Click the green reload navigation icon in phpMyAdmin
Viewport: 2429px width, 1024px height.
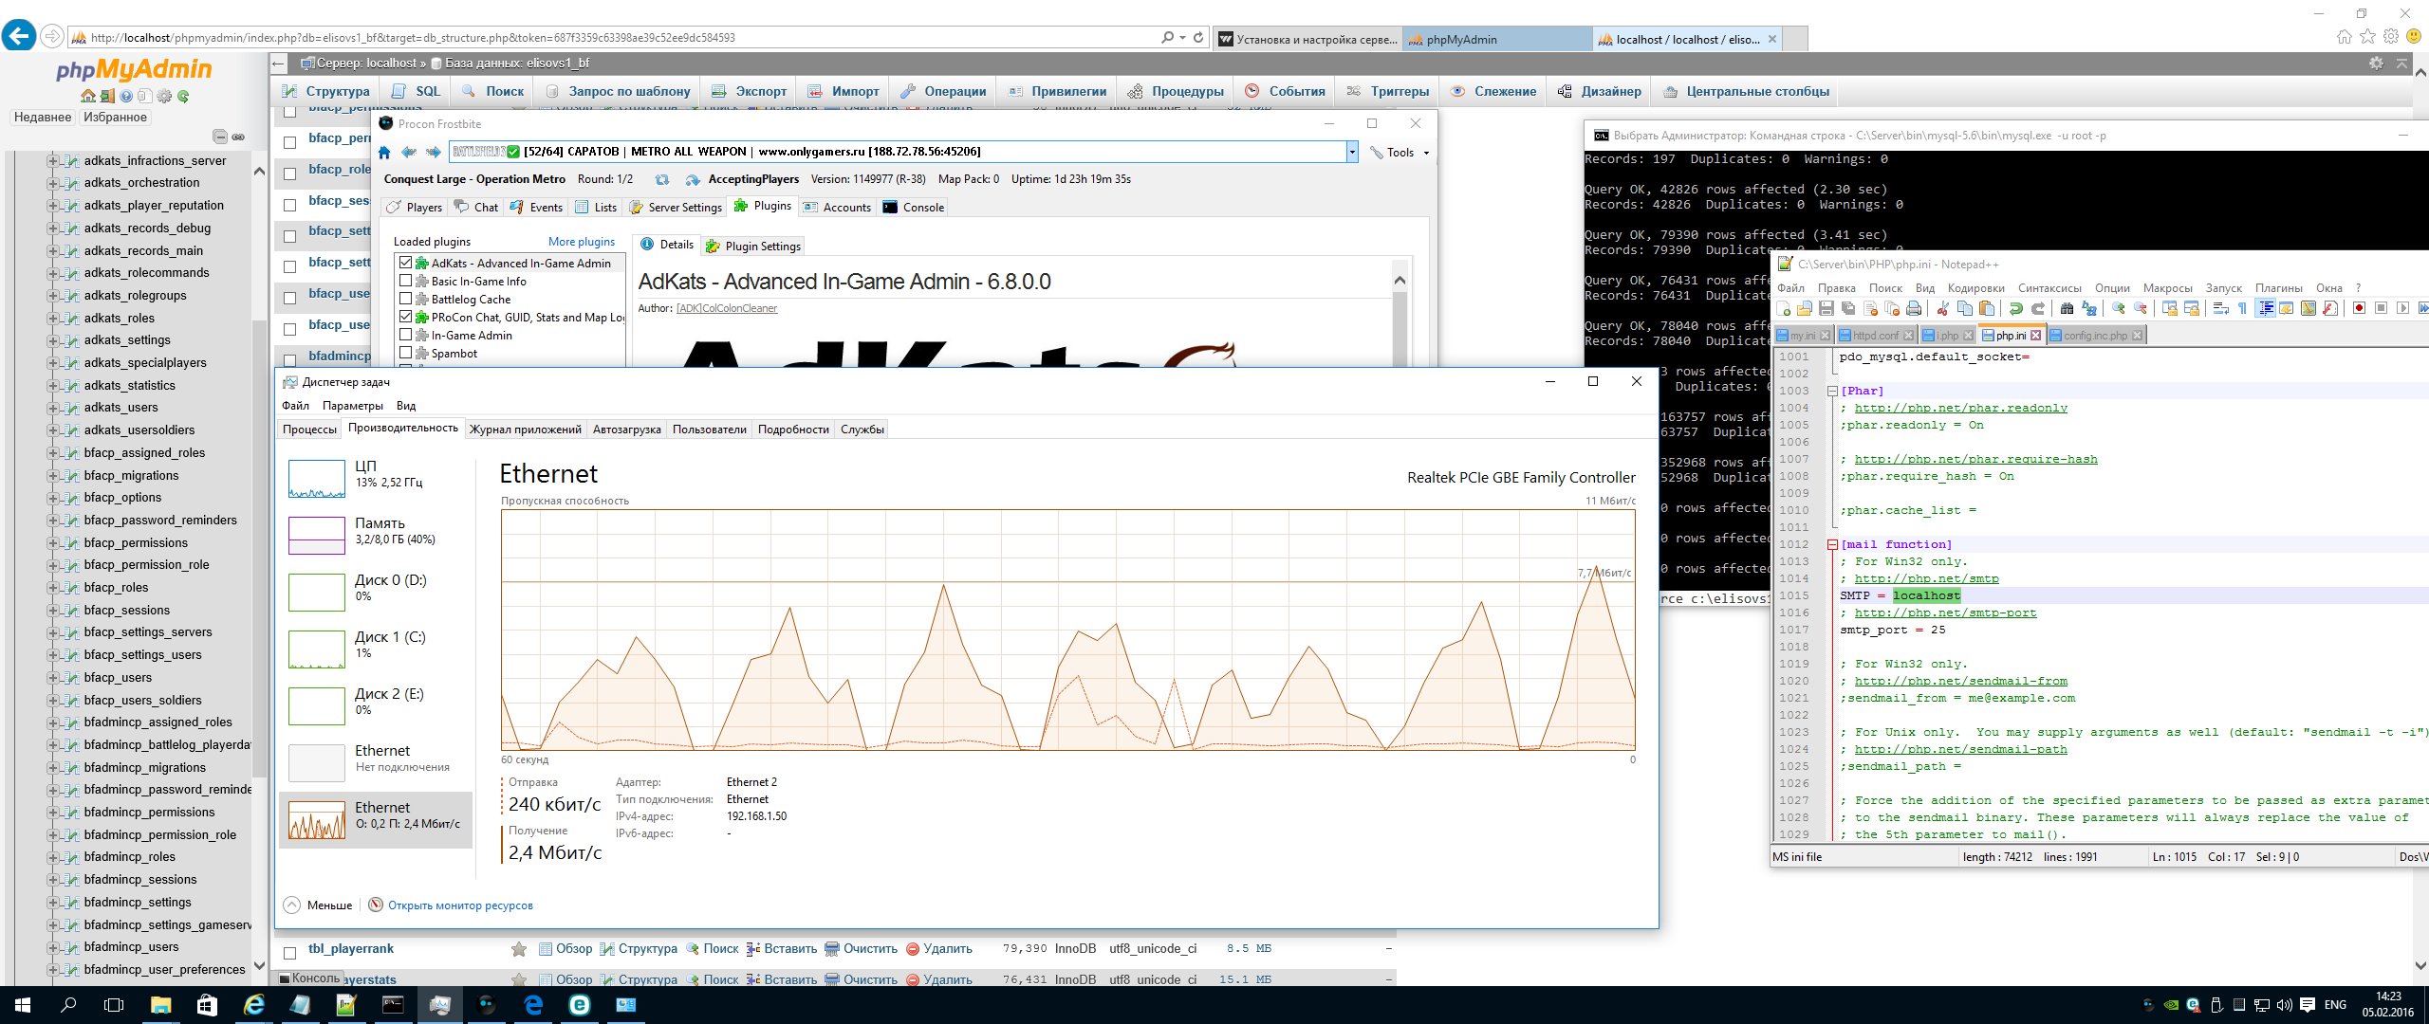click(x=183, y=96)
